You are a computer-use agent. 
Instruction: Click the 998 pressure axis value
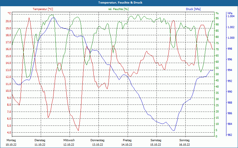point(230,49)
